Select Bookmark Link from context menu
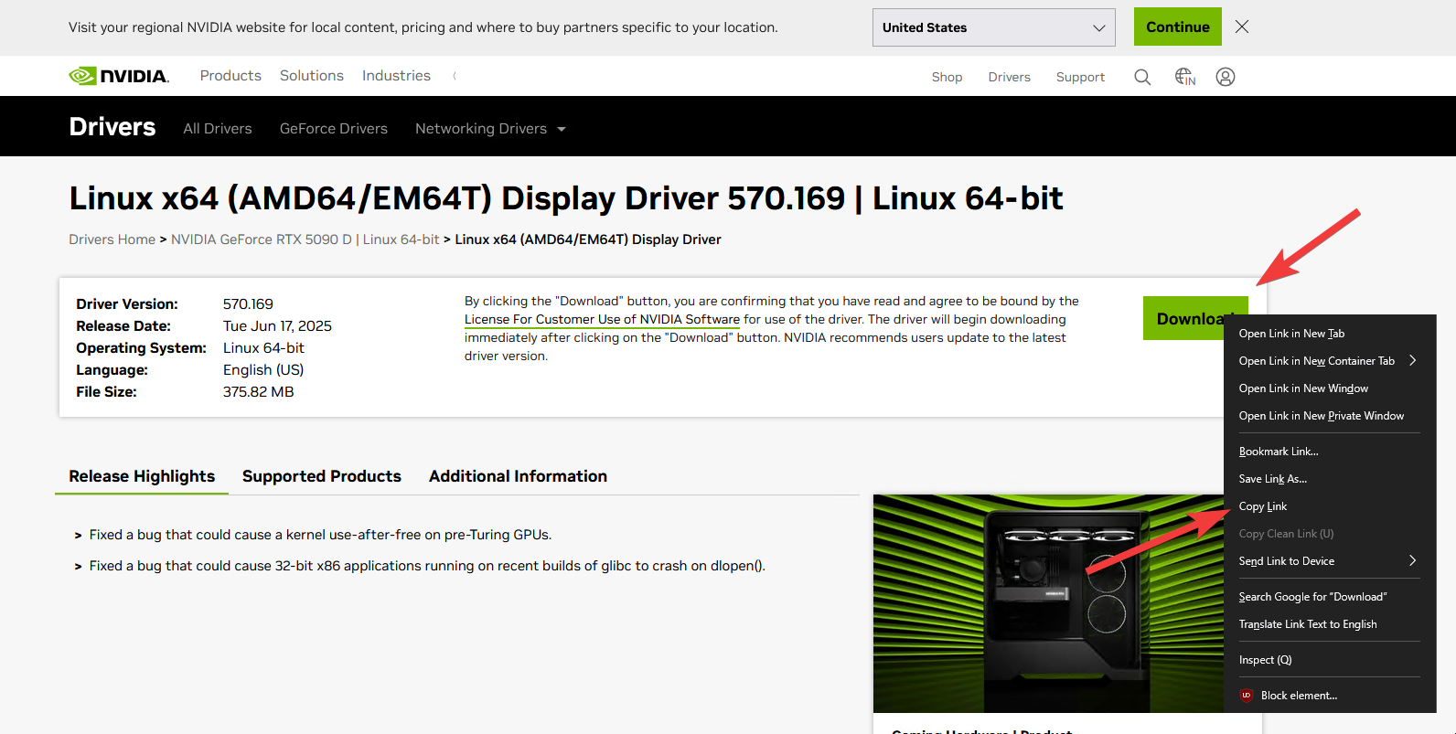Viewport: 1456px width, 734px height. (x=1330, y=452)
